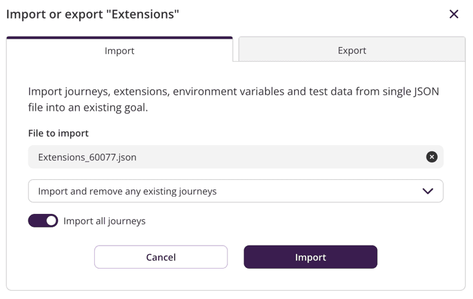Click "Import and remove any existing journeys" text
The image size is (473, 299).
click(x=128, y=191)
